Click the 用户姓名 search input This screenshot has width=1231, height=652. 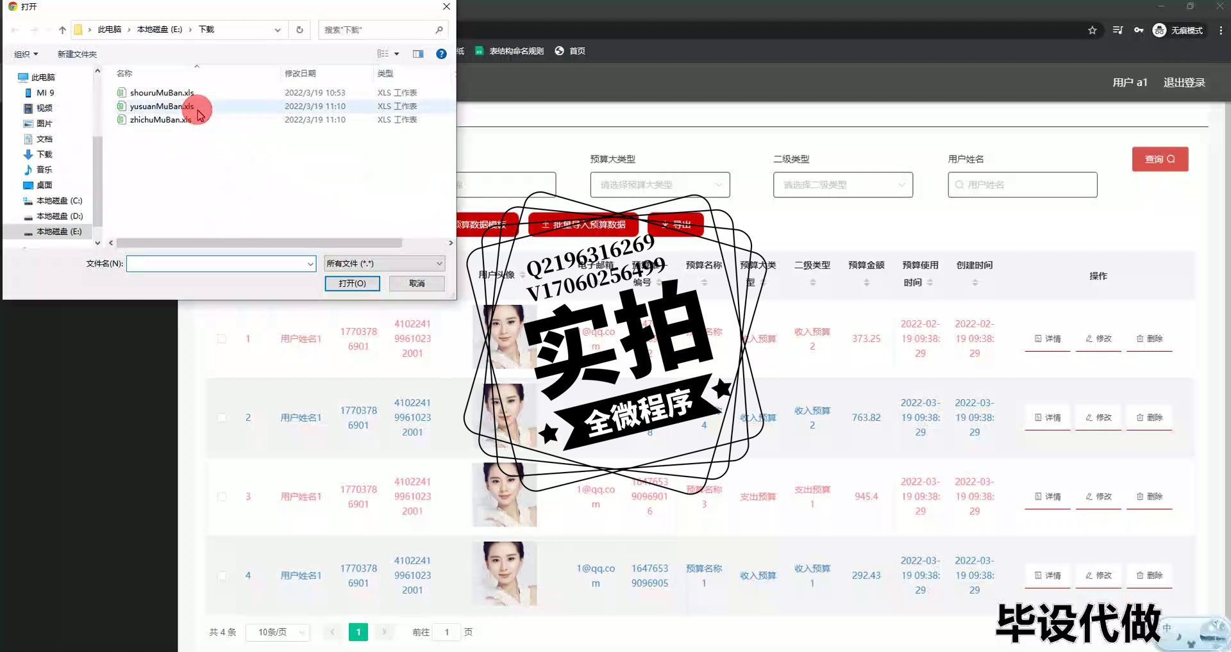click(1022, 185)
